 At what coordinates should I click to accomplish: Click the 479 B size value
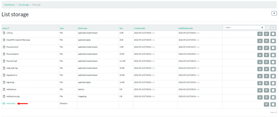[122, 54]
